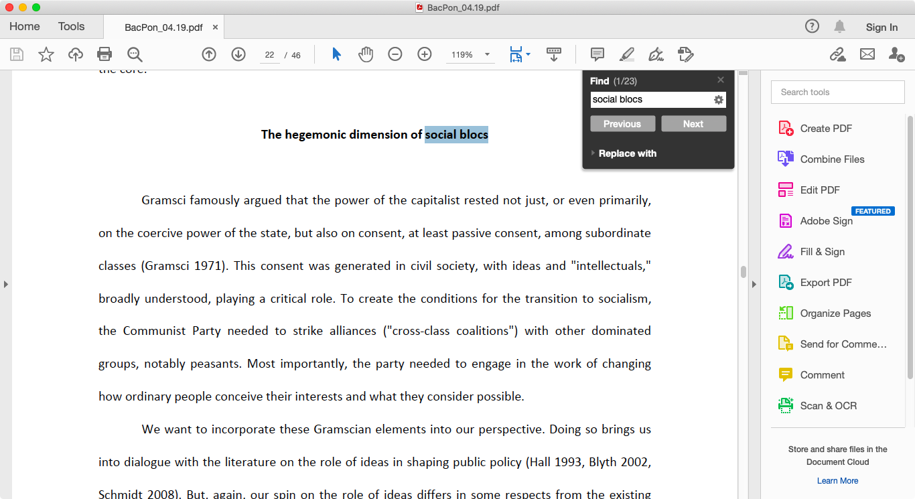Click the Save file icon

pos(17,54)
